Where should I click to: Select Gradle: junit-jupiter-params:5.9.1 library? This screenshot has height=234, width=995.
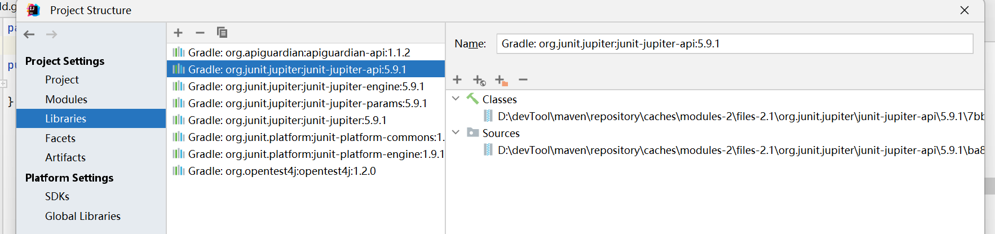coord(306,103)
